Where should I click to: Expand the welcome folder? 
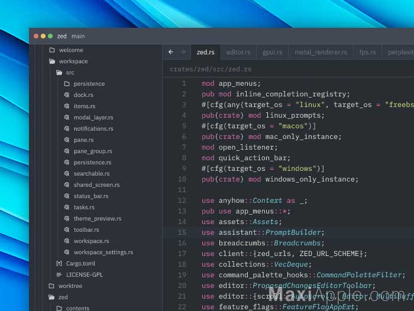(52, 50)
